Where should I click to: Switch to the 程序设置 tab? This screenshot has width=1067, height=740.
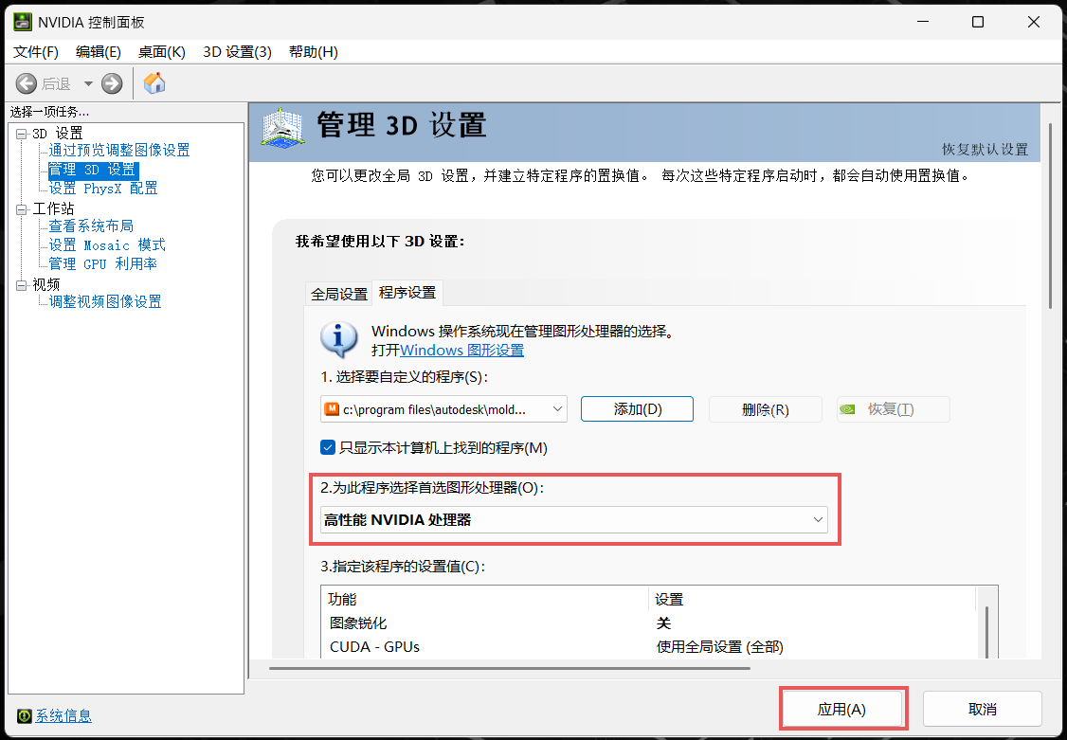coord(407,293)
